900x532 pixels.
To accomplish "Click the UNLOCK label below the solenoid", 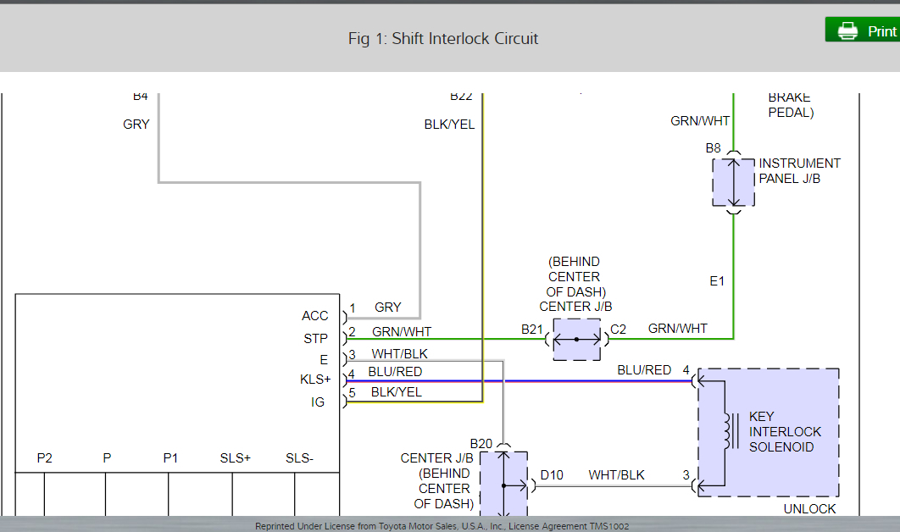I will click(809, 509).
